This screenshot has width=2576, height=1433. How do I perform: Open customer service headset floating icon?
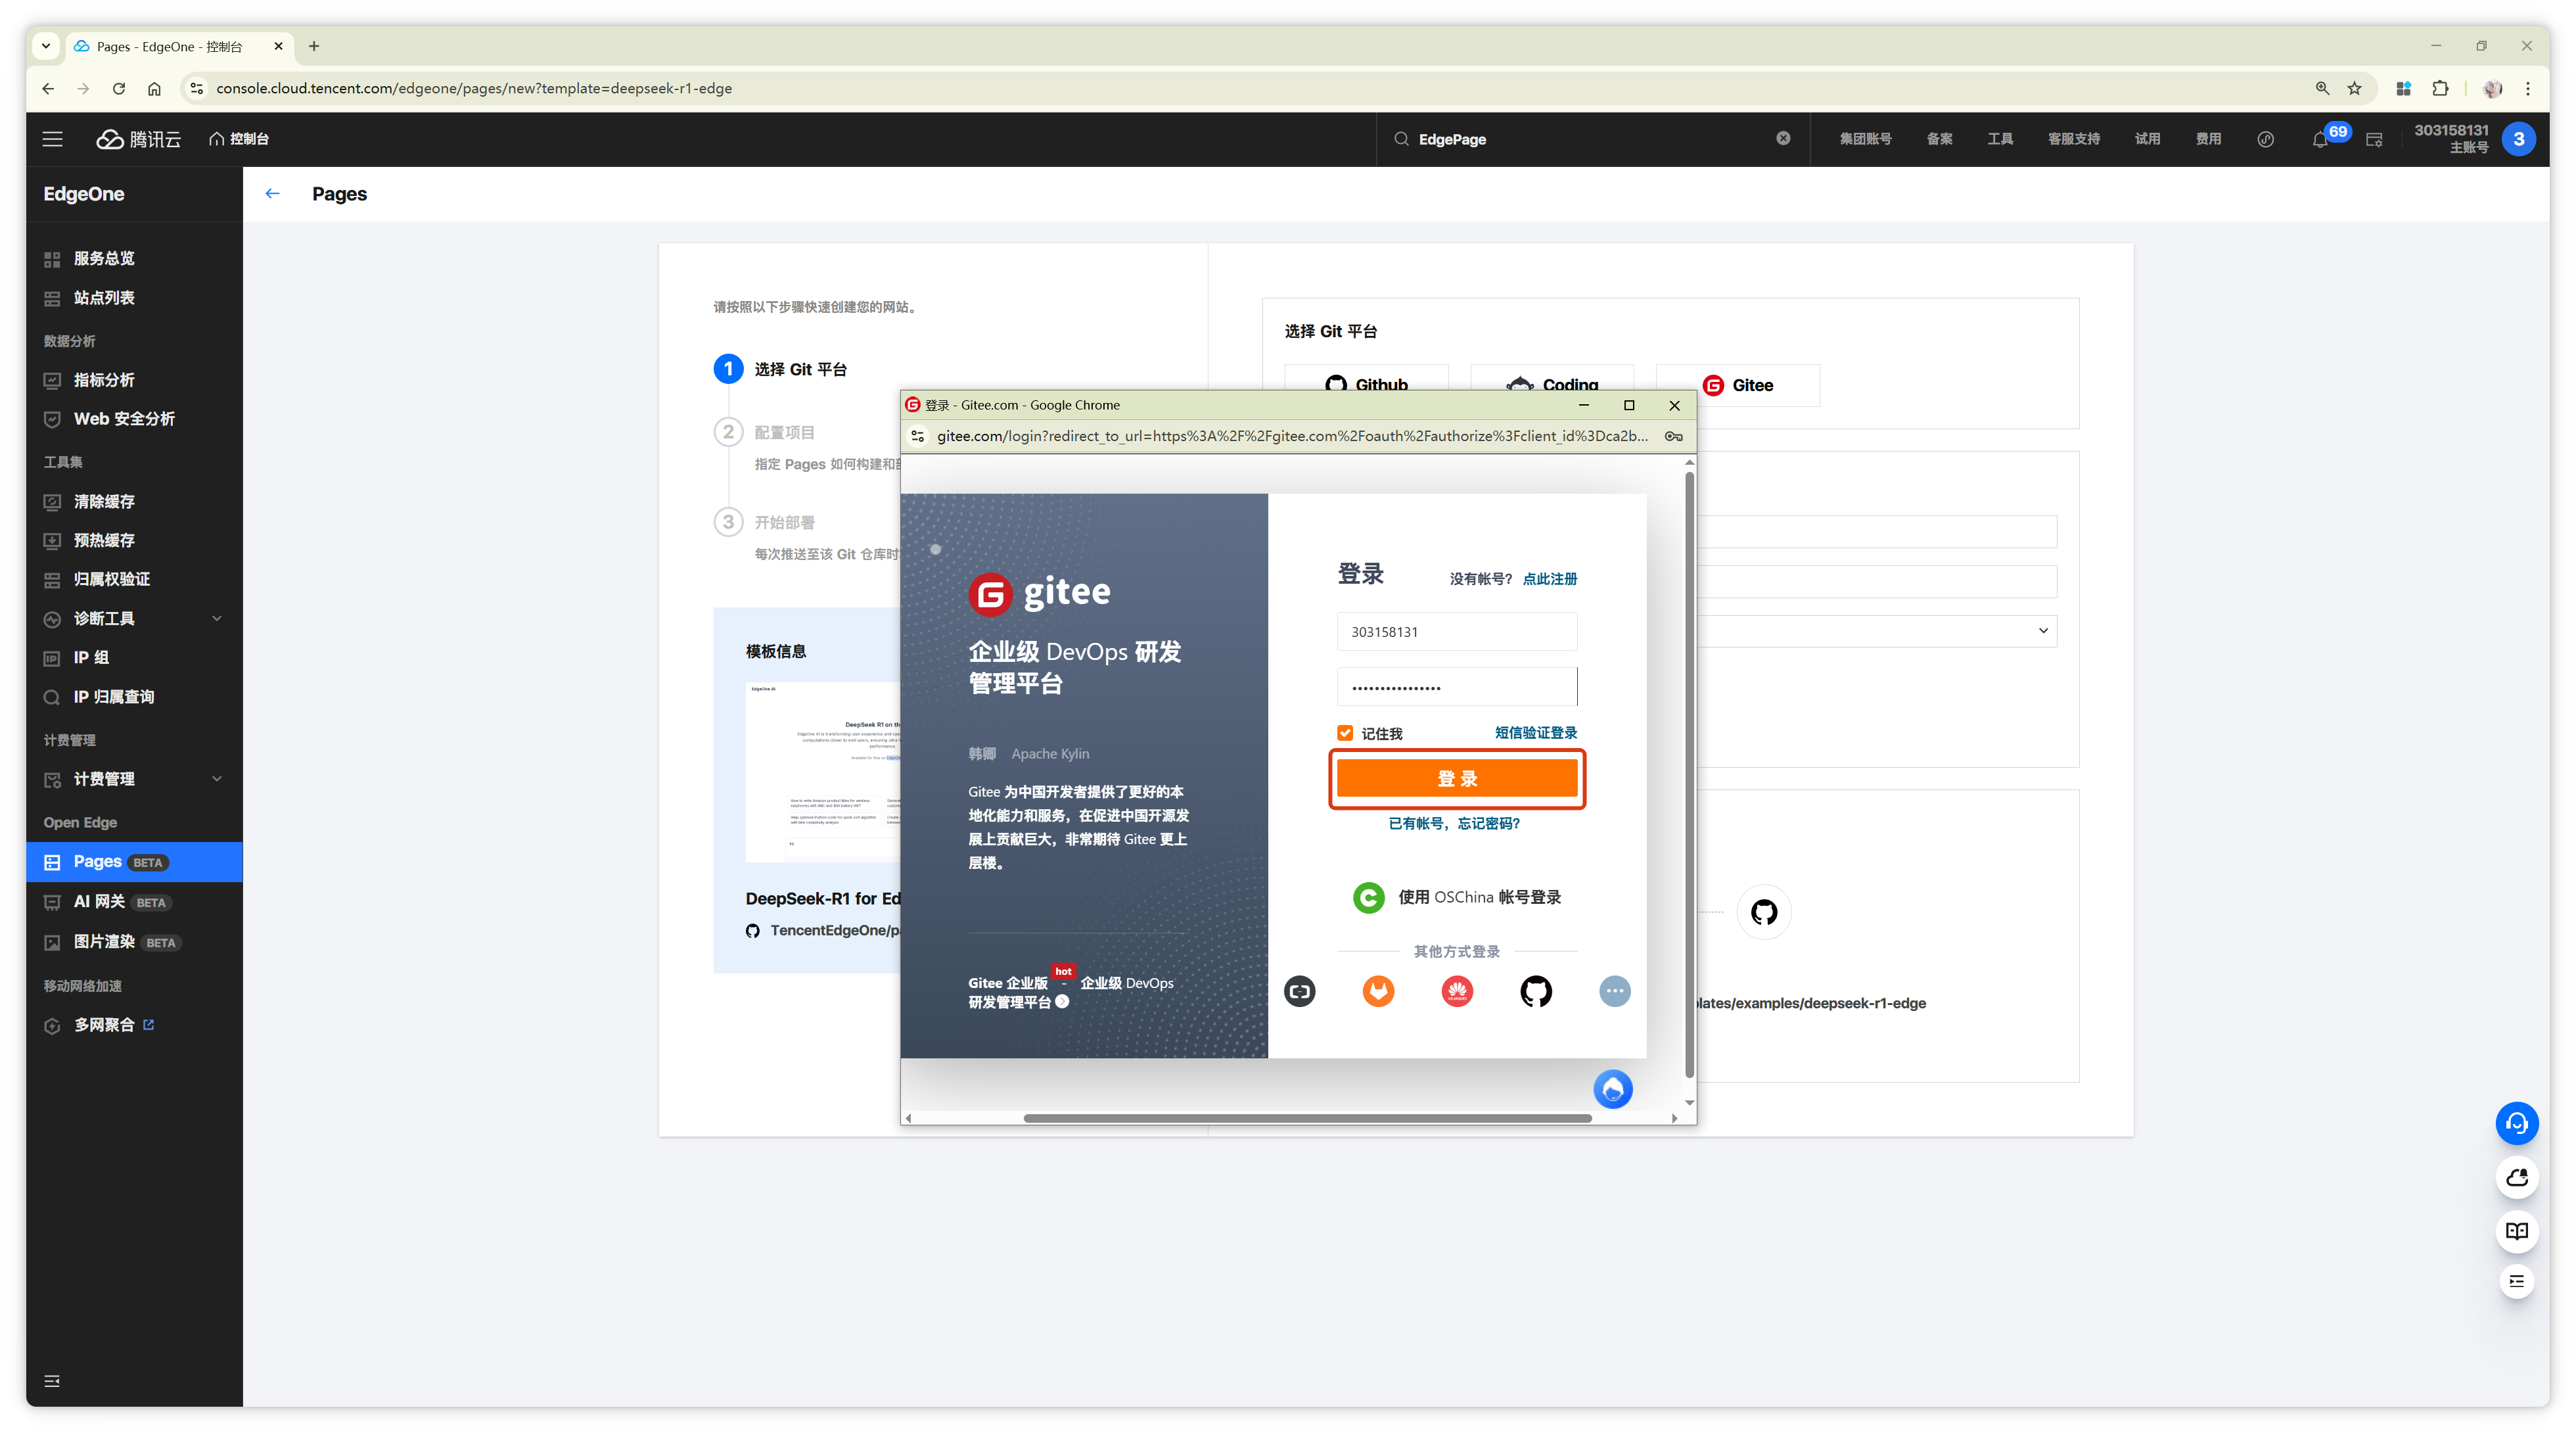(x=2516, y=1124)
